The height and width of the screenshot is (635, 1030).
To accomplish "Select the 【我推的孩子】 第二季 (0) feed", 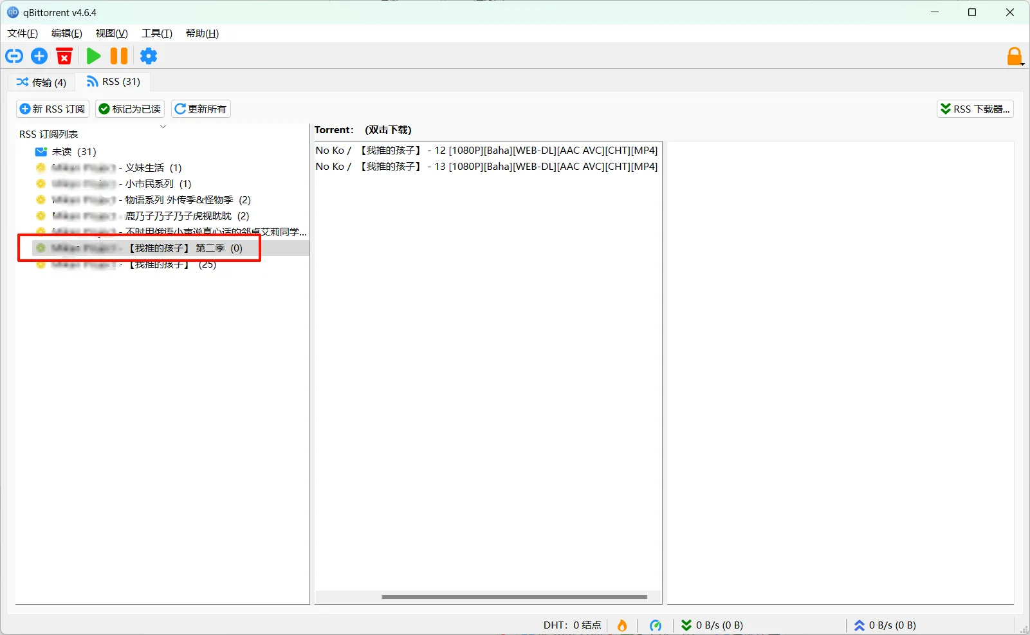I will (170, 248).
